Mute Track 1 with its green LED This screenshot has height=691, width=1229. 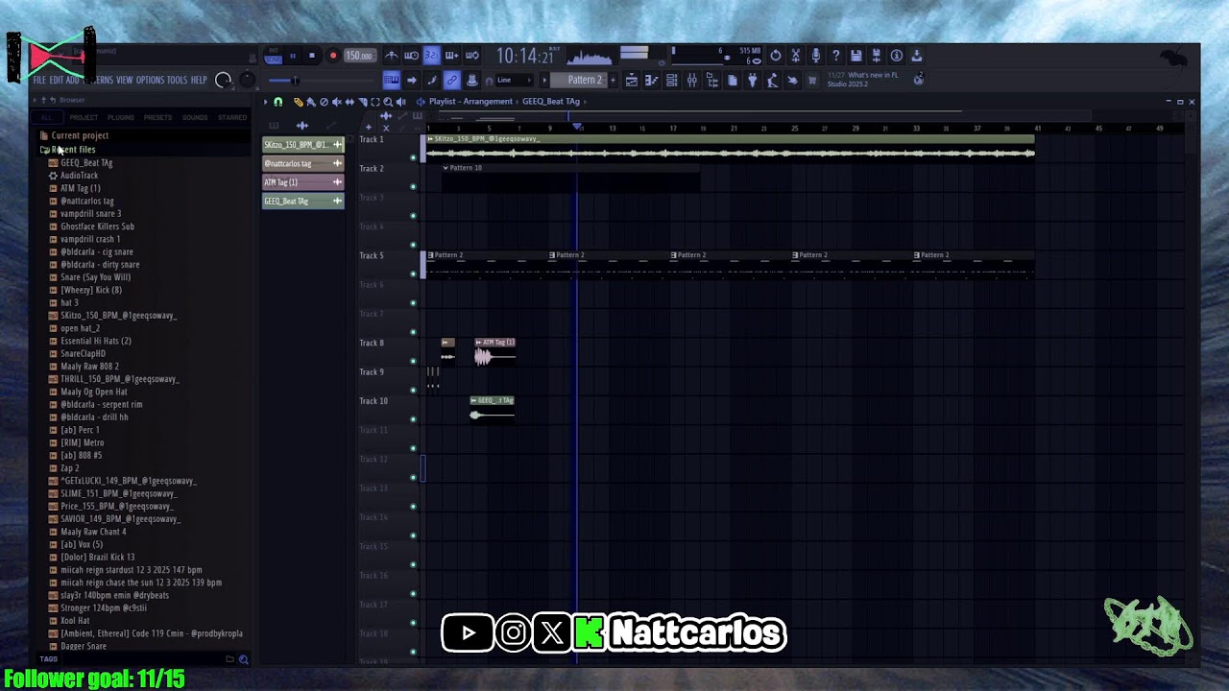[x=414, y=157]
